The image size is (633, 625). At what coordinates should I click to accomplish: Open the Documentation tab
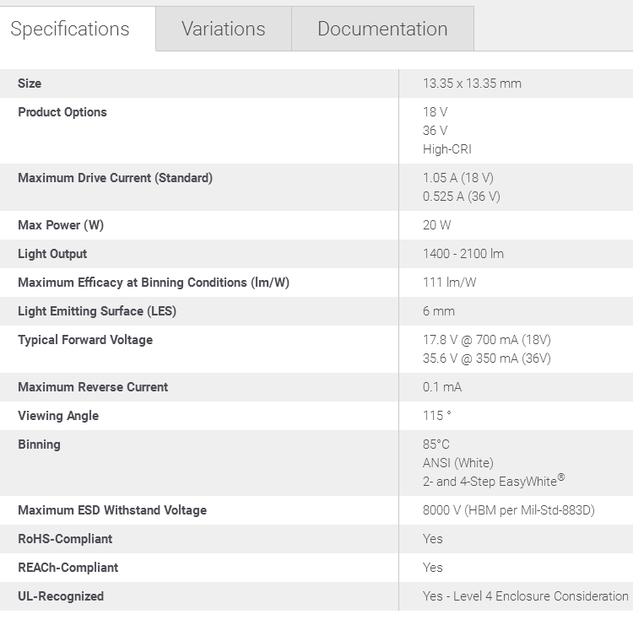[382, 29]
